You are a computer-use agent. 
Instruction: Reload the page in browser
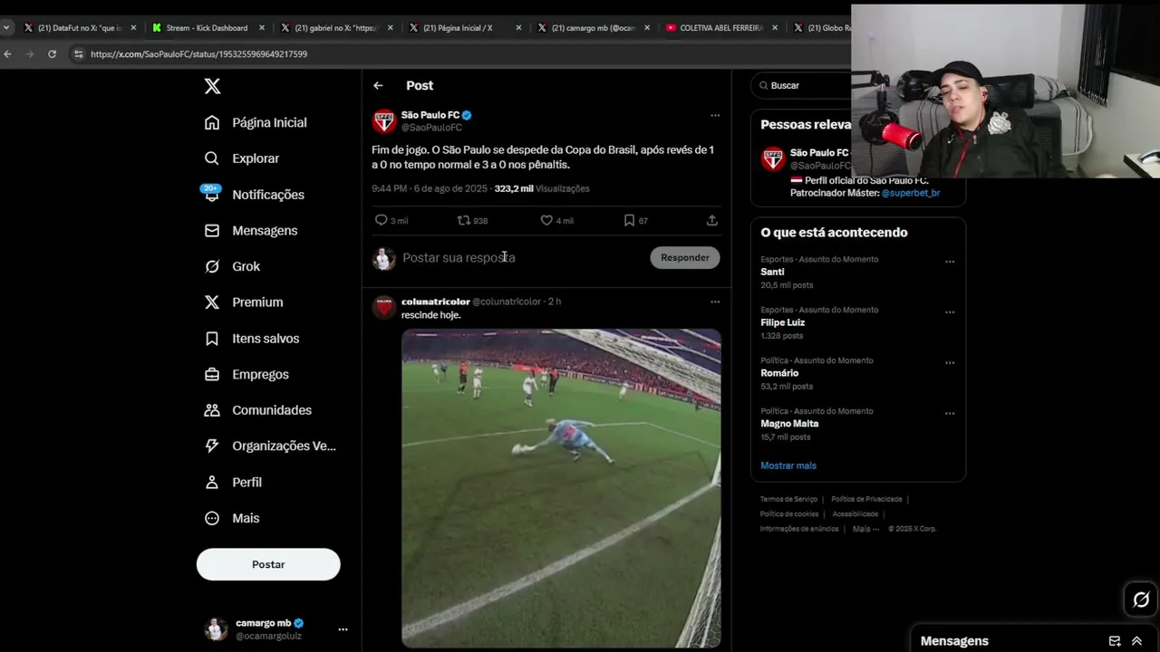(x=52, y=54)
